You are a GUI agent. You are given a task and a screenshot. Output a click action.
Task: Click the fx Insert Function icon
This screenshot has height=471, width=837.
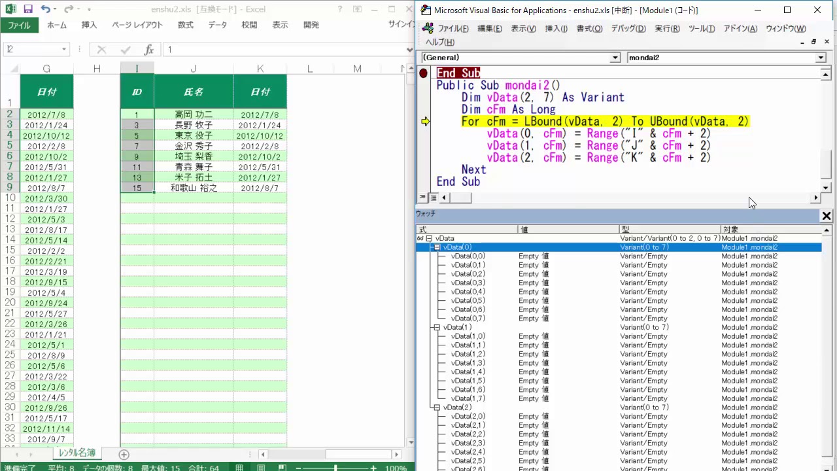[149, 50]
